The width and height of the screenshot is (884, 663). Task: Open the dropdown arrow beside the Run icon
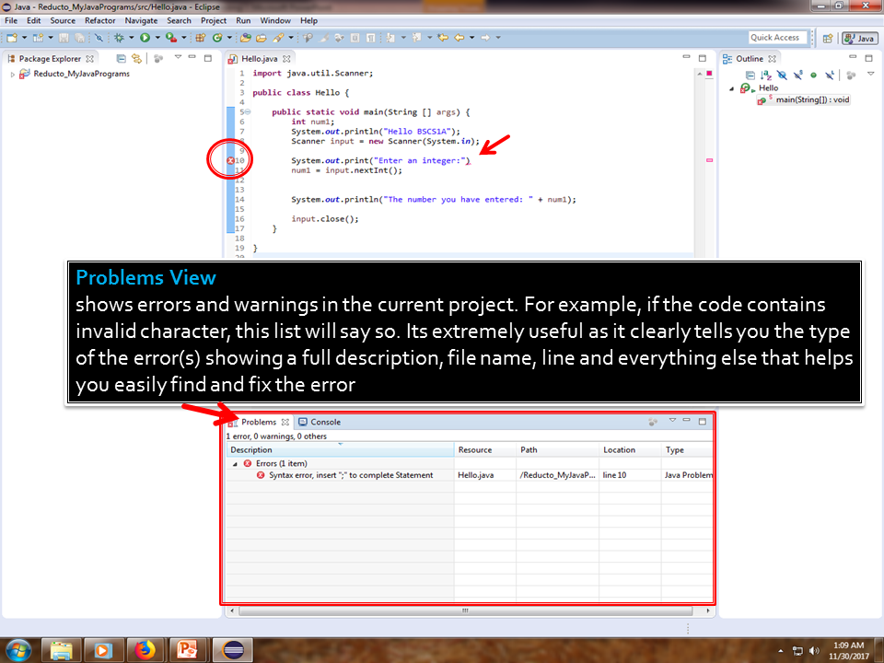(156, 37)
